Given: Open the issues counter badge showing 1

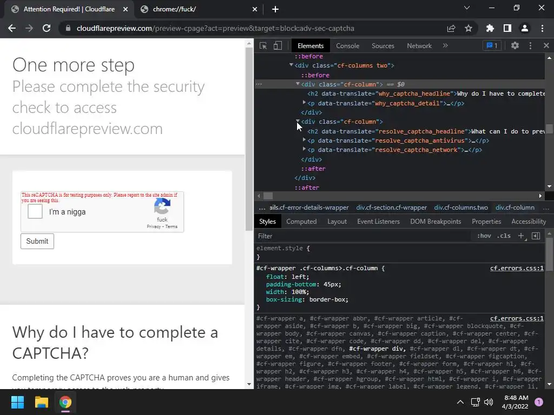Looking at the screenshot, I should (492, 45).
